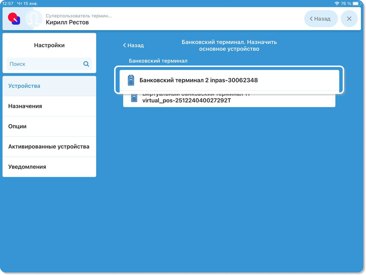Tap the user avatar icon
This screenshot has height=275, width=366.
(x=33, y=19)
